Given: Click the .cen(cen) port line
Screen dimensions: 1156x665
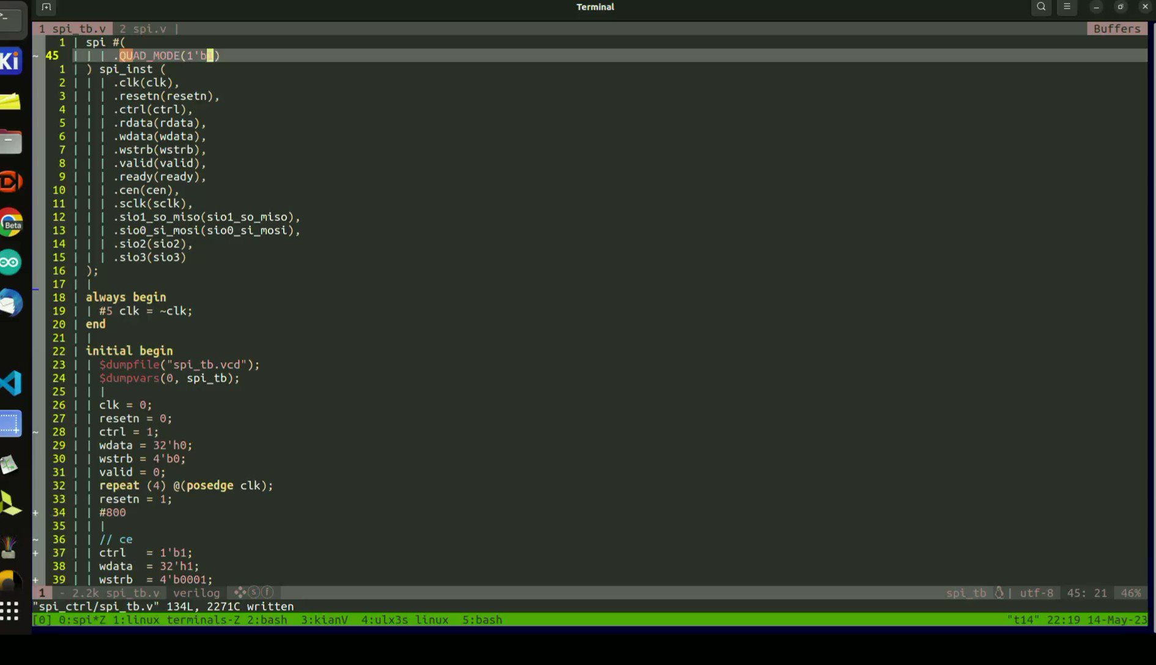Looking at the screenshot, I should [146, 189].
